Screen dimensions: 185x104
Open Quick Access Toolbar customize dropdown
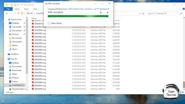click(x=18, y=5)
